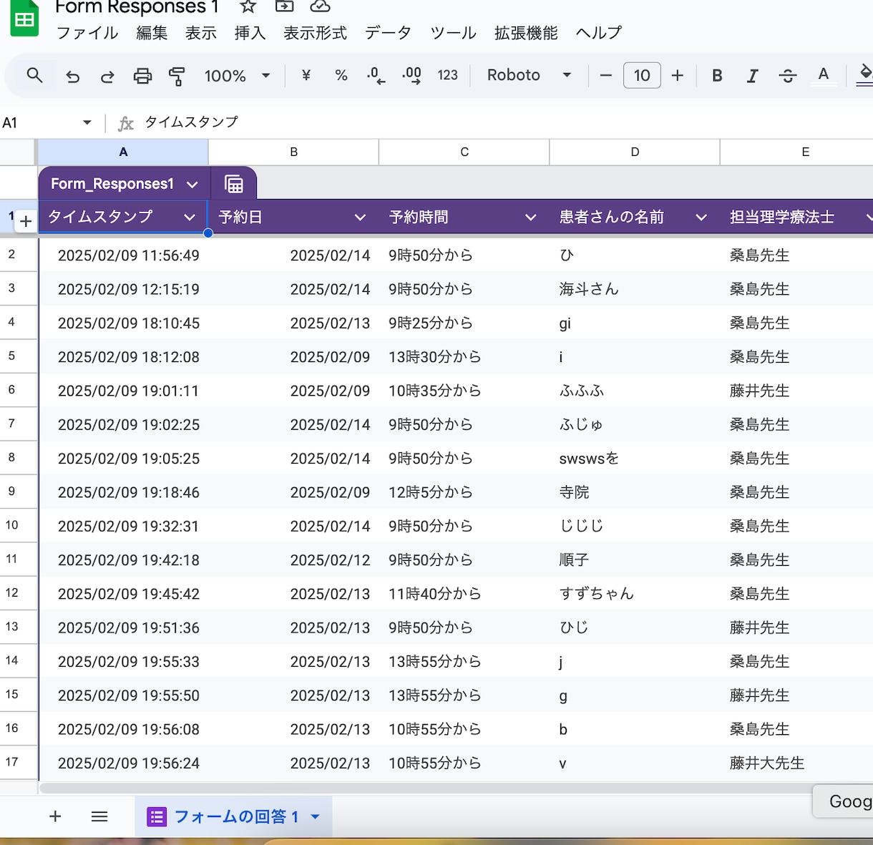Click the horizontal scrollbar under the table
The height and width of the screenshot is (845, 873).
pos(425,788)
